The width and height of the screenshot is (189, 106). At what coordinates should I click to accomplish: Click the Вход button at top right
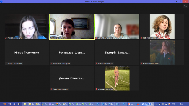185,6
